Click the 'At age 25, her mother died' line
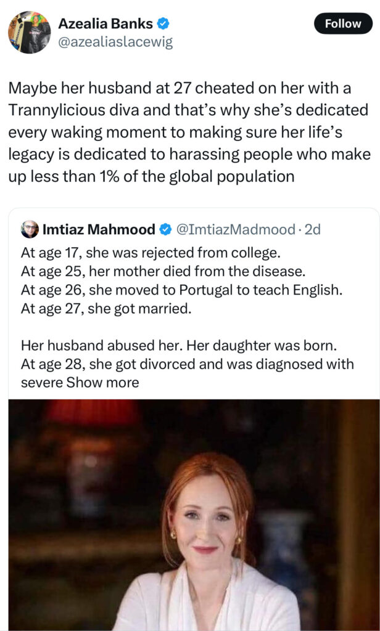 [163, 272]
